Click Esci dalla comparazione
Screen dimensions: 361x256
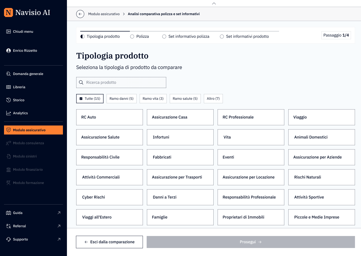pos(109,242)
